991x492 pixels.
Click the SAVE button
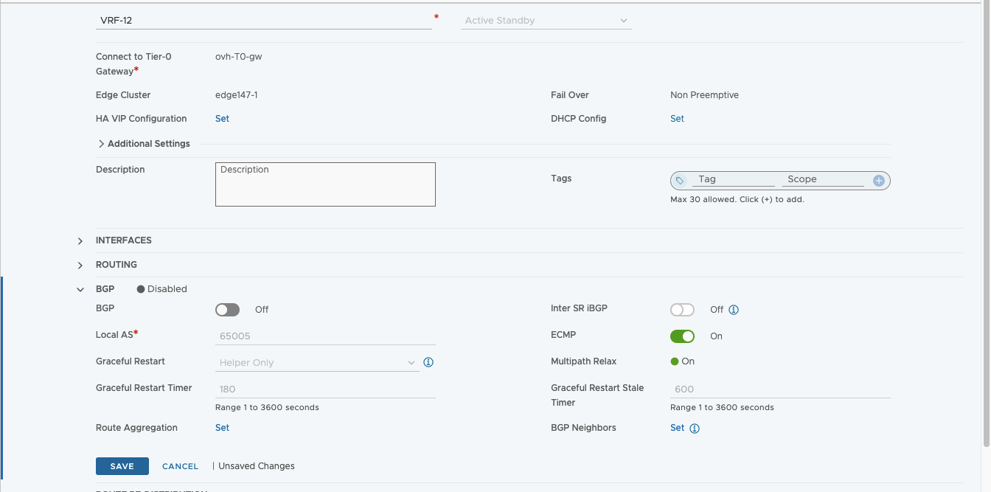point(122,466)
